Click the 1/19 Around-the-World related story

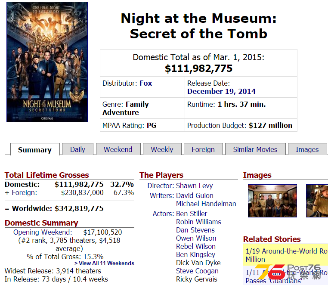pyautogui.click(x=286, y=255)
